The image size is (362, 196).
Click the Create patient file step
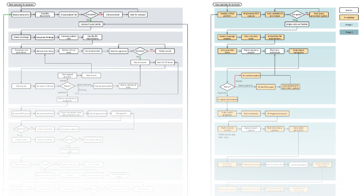pyautogui.click(x=70, y=15)
